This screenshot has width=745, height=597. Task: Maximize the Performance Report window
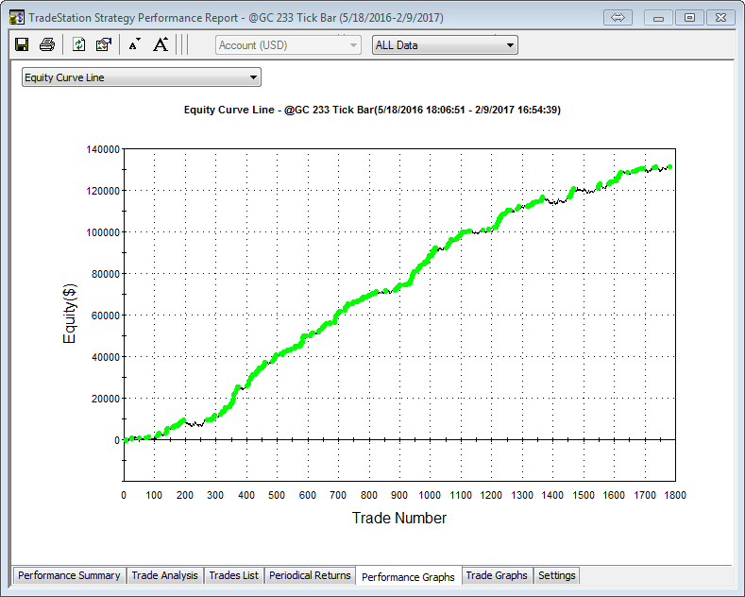[x=690, y=17]
